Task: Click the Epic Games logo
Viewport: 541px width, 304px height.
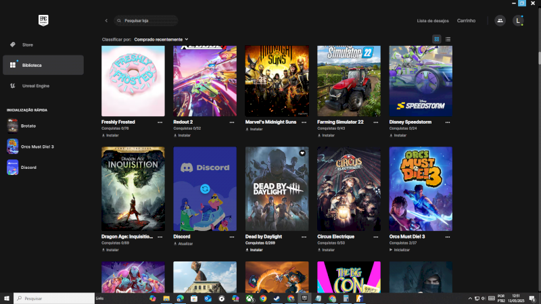Action: tap(43, 20)
